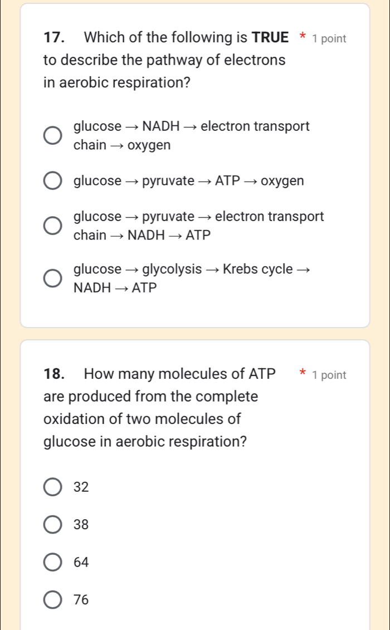Screen dimensions: 390x630
Task: Click the radio circle next to the pyruvate → ATP pathway
Action: (x=53, y=179)
